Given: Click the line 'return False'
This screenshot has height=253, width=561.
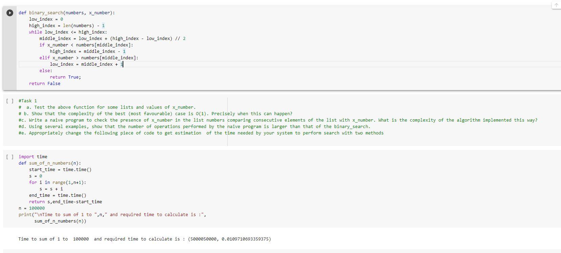Looking at the screenshot, I should [45, 84].
